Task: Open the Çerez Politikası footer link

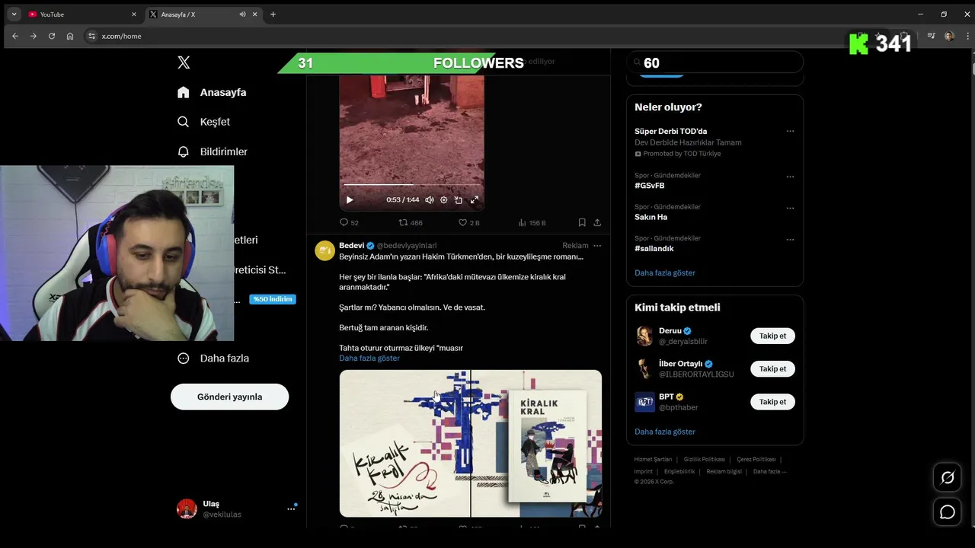Action: point(756,460)
